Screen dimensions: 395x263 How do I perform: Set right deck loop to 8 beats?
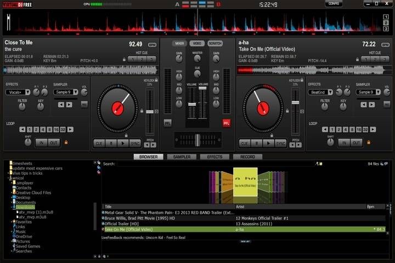(352, 130)
